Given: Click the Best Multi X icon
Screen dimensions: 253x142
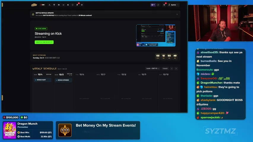Looking at the screenshot, I should tap(19, 136).
